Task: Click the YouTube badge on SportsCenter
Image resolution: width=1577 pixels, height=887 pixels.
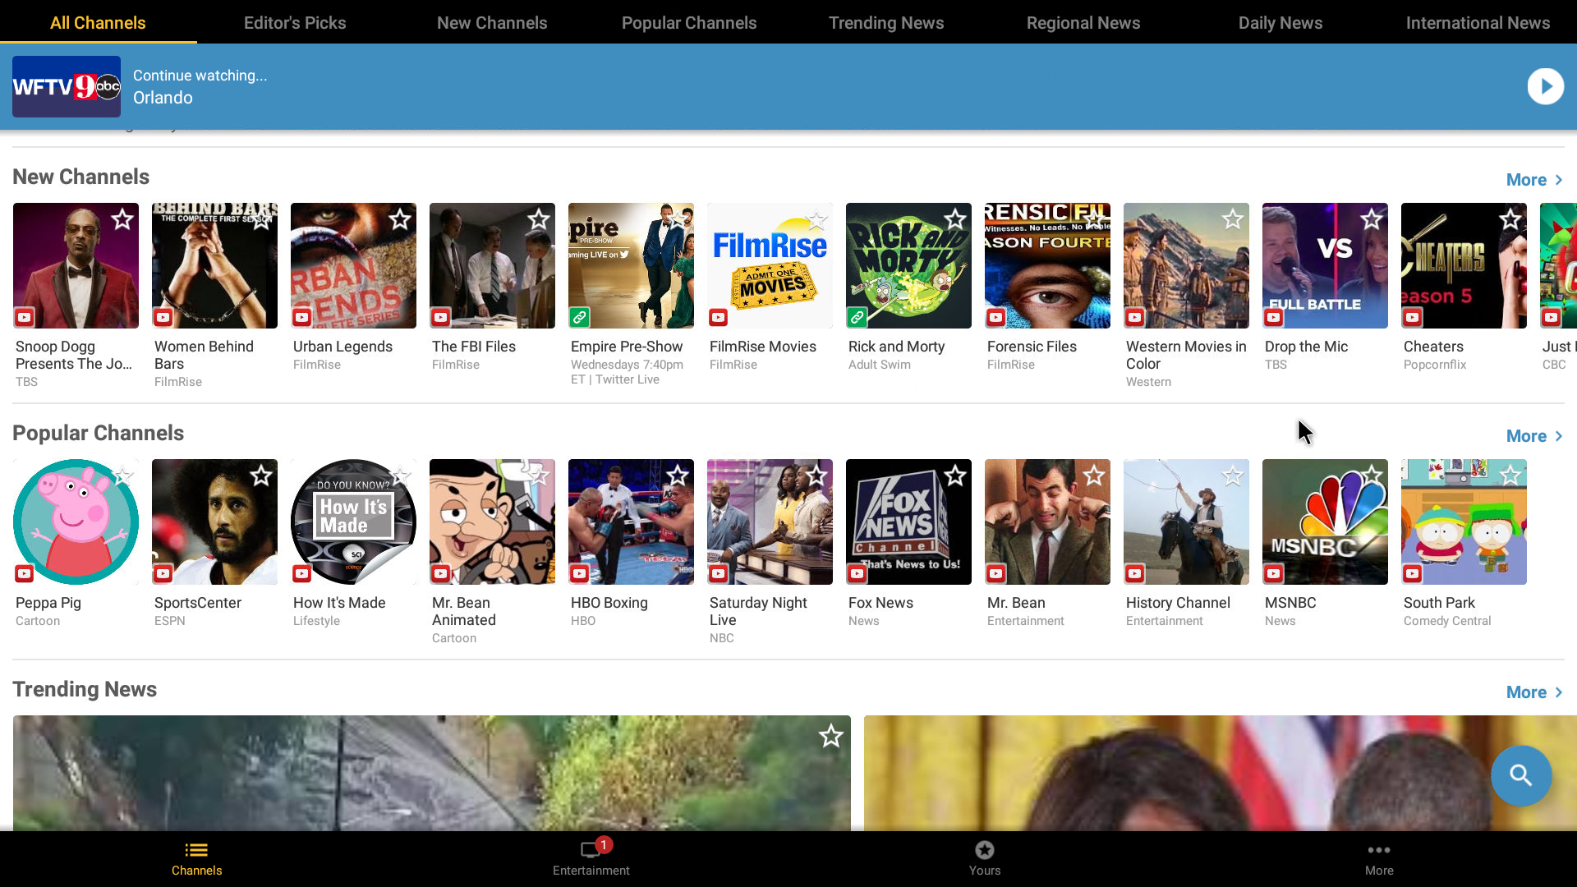Action: [x=163, y=573]
